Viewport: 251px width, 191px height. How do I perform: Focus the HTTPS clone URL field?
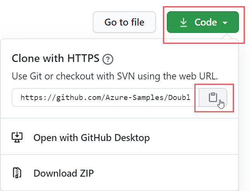click(x=105, y=97)
